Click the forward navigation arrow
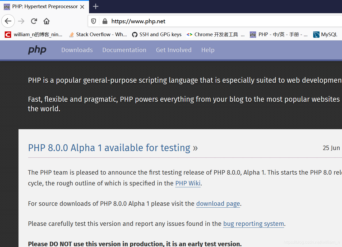342x247 pixels. click(x=21, y=21)
